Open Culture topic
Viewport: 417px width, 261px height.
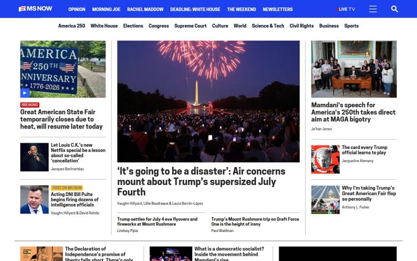[220, 26]
